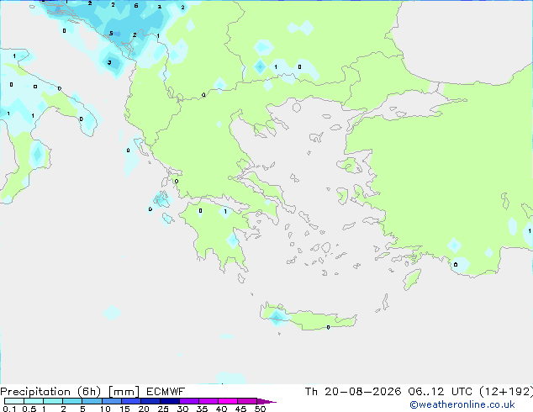Screen dimensions: 533x412
Task: Click the 2–5 mm legend swatch
Action: tap(72, 401)
